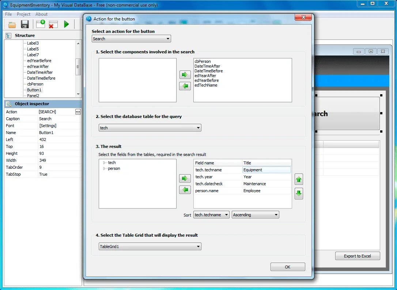
Task: Confirm dialog with OK button
Action: pos(288,267)
